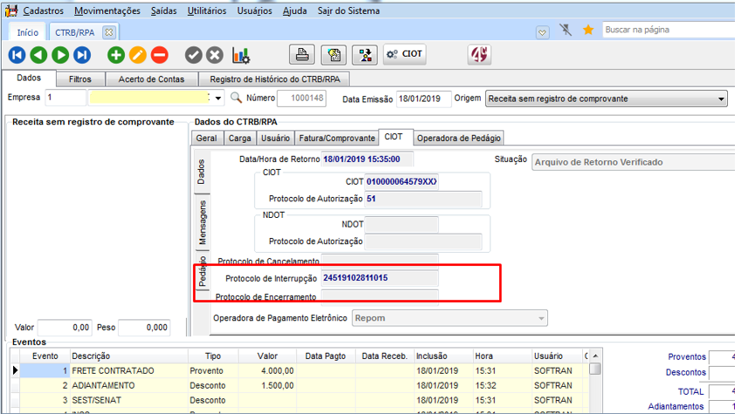This screenshot has width=755, height=414.
Task: Click the Buscar na página search field
Action: [668, 30]
